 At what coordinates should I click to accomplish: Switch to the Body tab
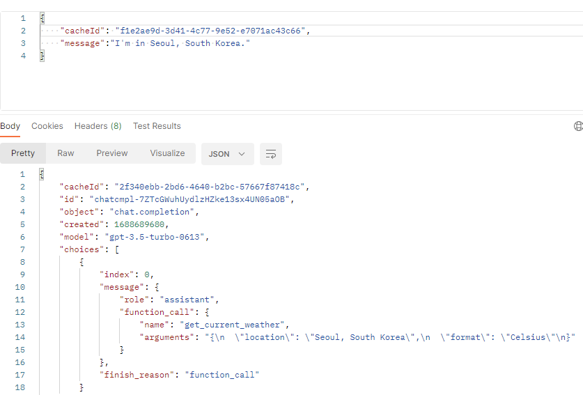coord(10,126)
